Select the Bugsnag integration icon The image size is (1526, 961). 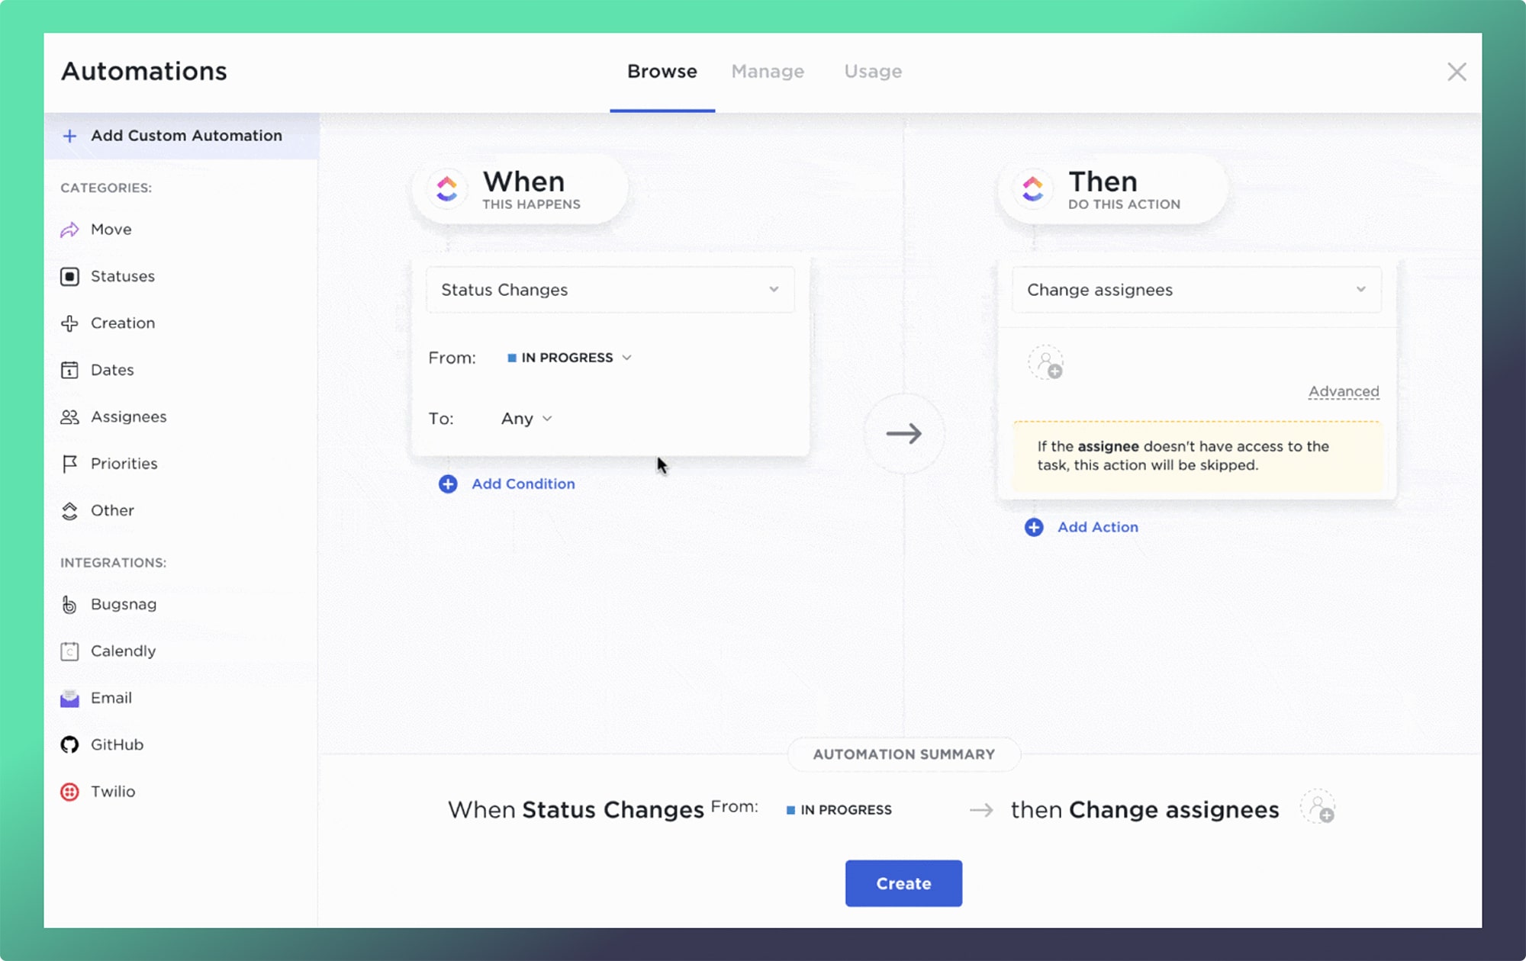click(x=69, y=603)
